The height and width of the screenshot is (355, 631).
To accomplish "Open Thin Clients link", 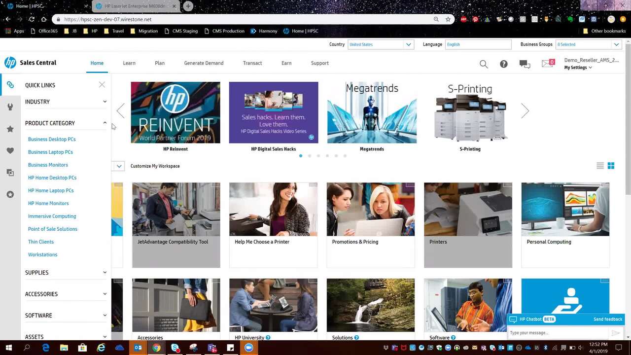I will point(41,242).
